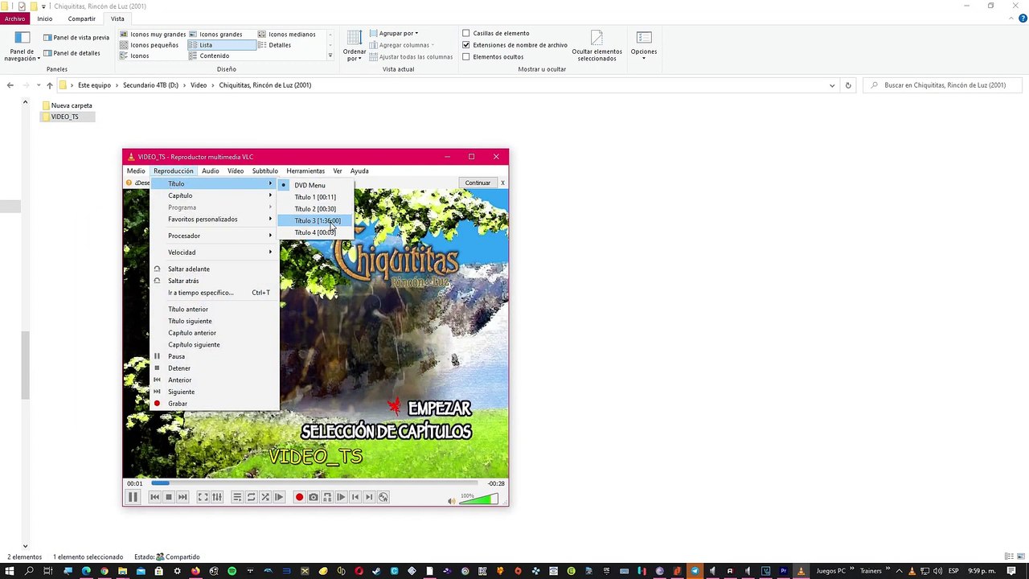Toggle Panel de vista previa
1029x579 pixels.
point(76,37)
